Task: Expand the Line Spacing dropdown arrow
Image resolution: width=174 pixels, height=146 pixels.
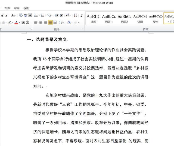Action: click(x=64, y=22)
